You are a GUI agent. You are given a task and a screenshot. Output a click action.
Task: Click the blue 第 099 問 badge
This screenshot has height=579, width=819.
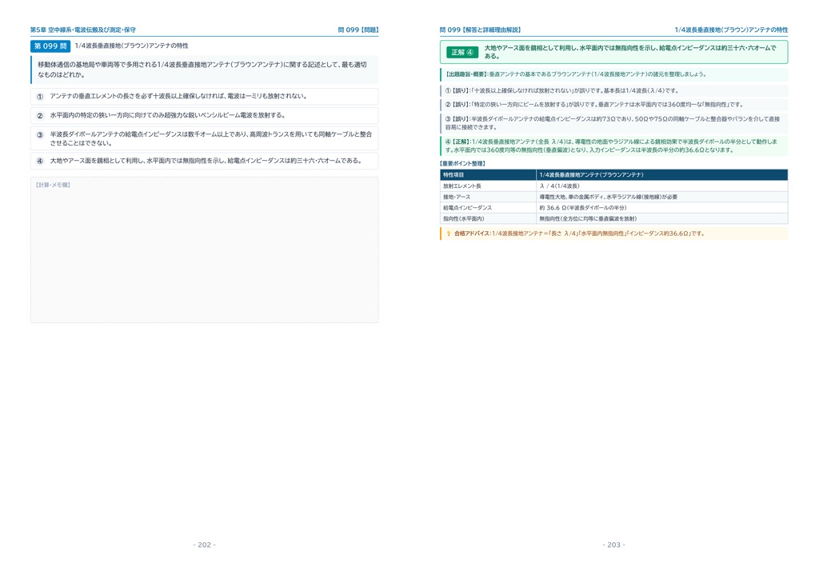[x=50, y=46]
